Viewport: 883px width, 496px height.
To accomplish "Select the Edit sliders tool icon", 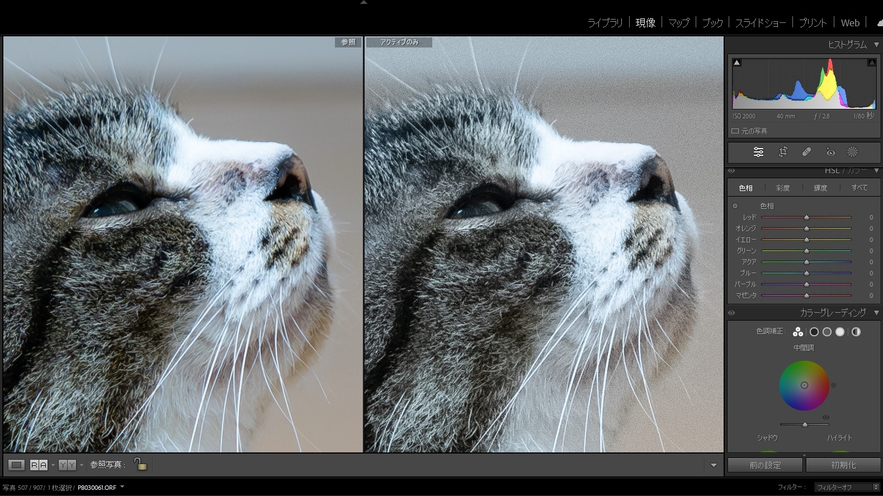I will tap(758, 152).
